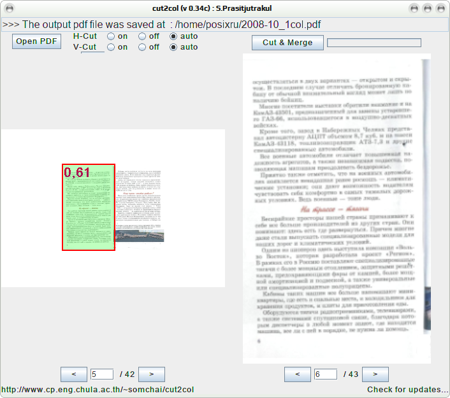Click the Open PDF button

pos(36,41)
